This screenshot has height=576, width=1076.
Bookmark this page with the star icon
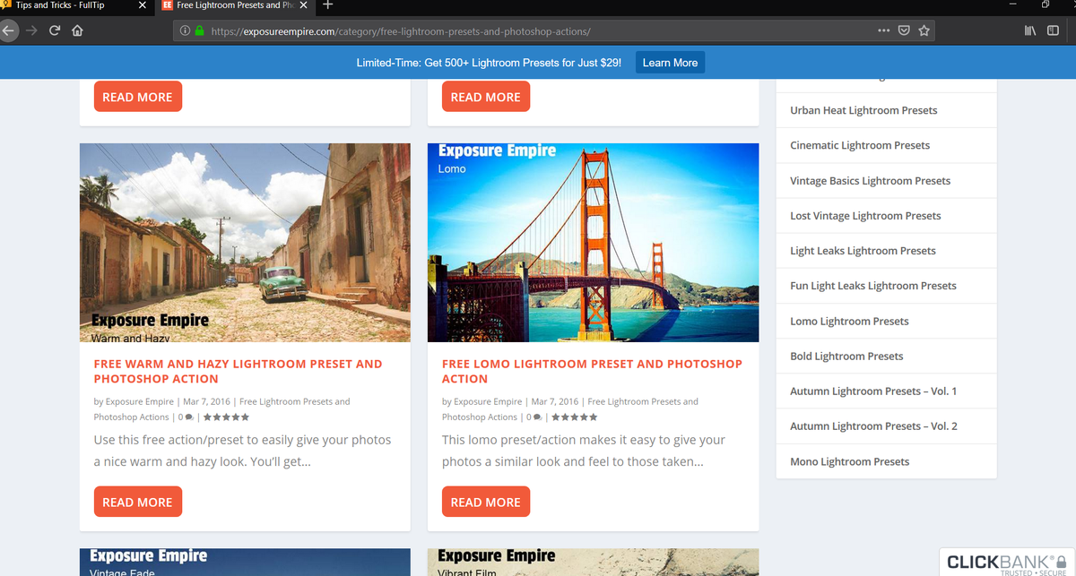(x=924, y=31)
